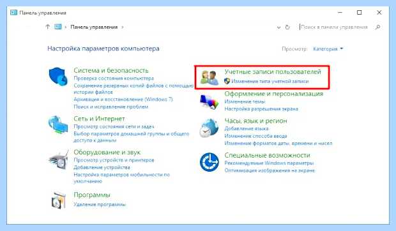396x231 pixels.
Task: Open Сеть и Интернет category
Action: tap(99, 119)
